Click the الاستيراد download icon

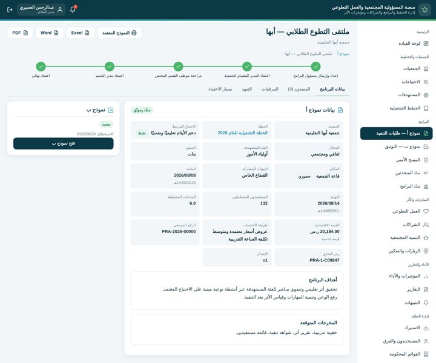426,328
